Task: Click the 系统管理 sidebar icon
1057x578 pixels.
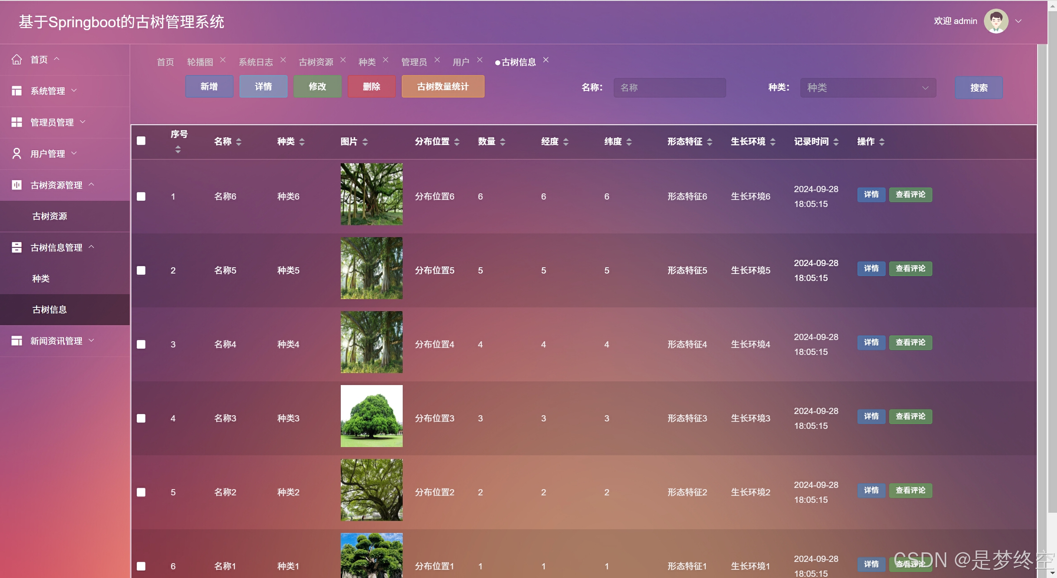Action: [x=17, y=91]
